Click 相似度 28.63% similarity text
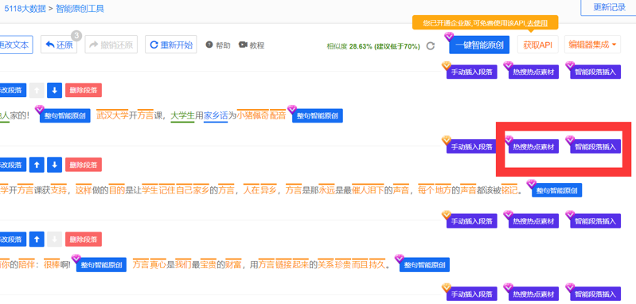 coord(373,46)
